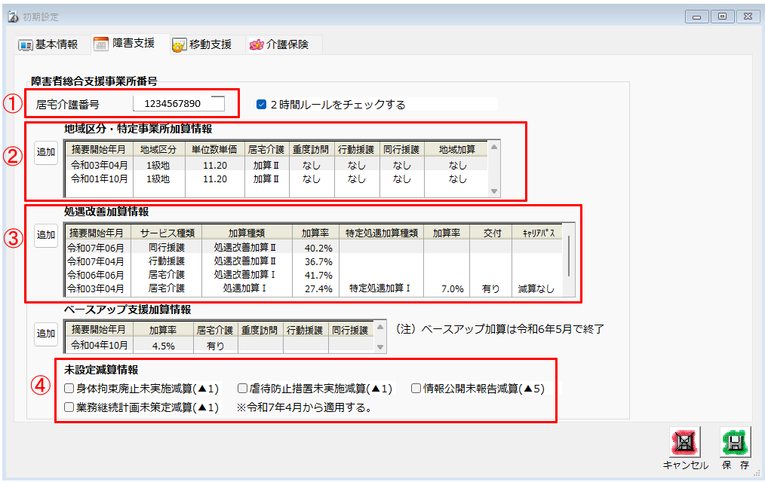Click the 障害支援 calendar icon

pyautogui.click(x=101, y=44)
